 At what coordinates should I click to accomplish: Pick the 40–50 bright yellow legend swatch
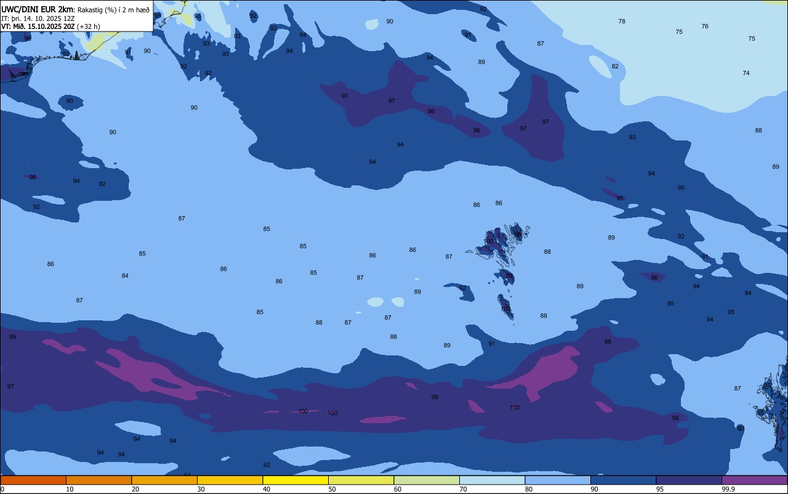[295, 480]
